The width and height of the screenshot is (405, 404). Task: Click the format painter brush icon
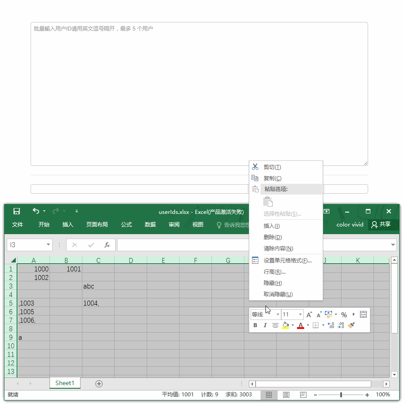click(x=351, y=325)
